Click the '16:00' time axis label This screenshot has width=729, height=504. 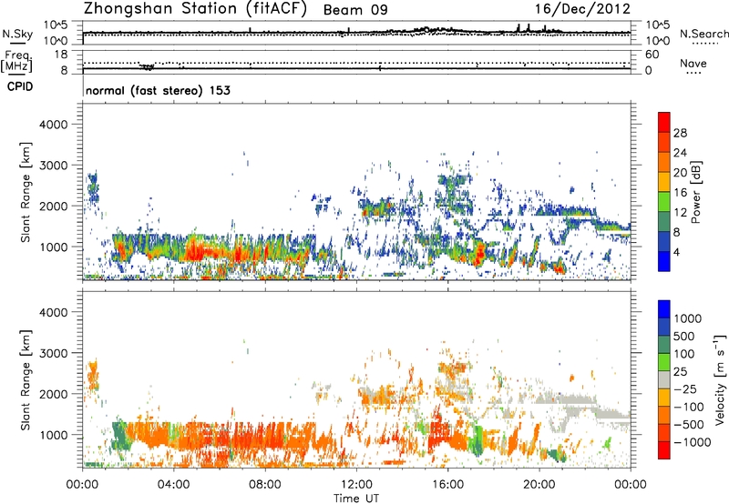point(447,485)
